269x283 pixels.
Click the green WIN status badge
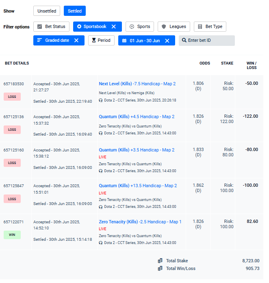(x=12, y=235)
